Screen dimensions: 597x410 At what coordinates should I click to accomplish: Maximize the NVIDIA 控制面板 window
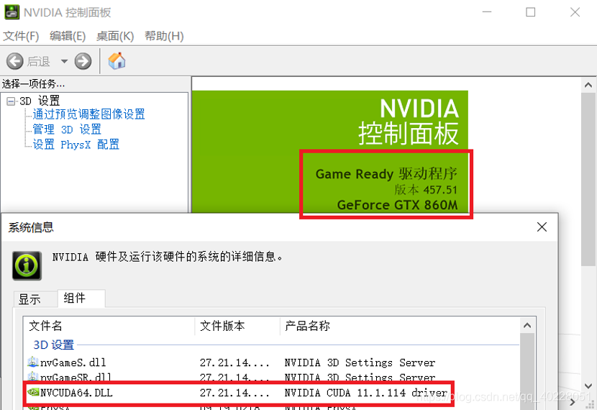point(530,12)
